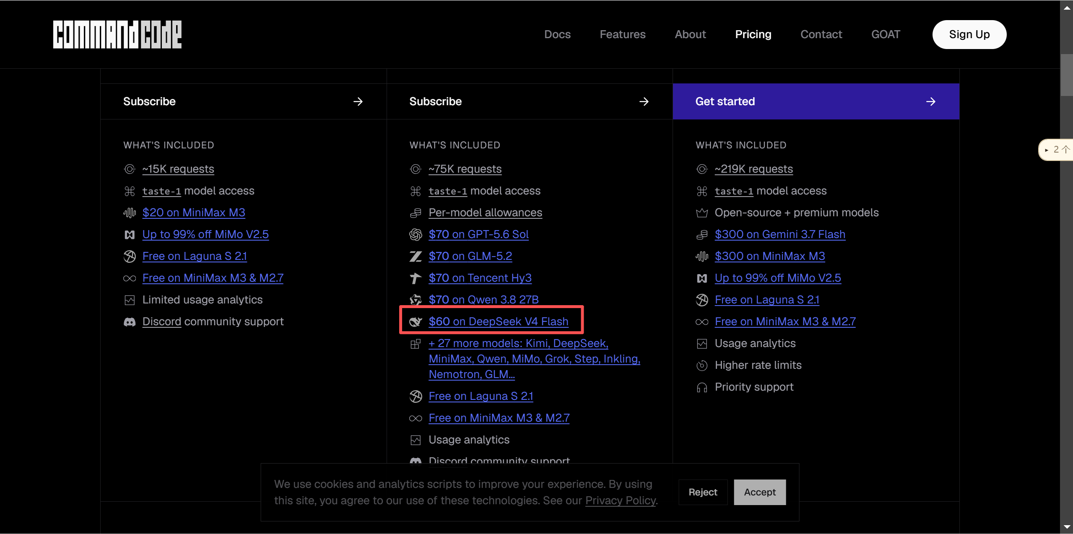
Task: Click the arrow on the Get started button
Action: pos(930,101)
